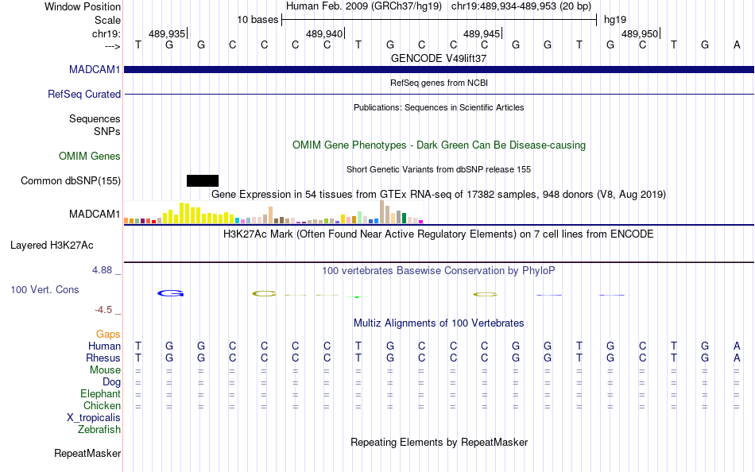
Task: Click the 10 bases scale bar
Action: coord(439,20)
